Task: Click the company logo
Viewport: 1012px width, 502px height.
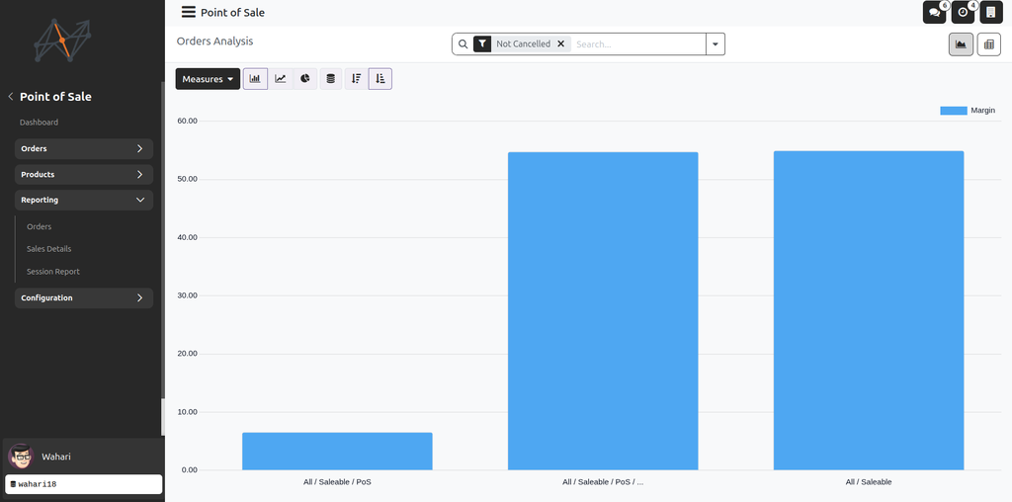Action: (62, 40)
